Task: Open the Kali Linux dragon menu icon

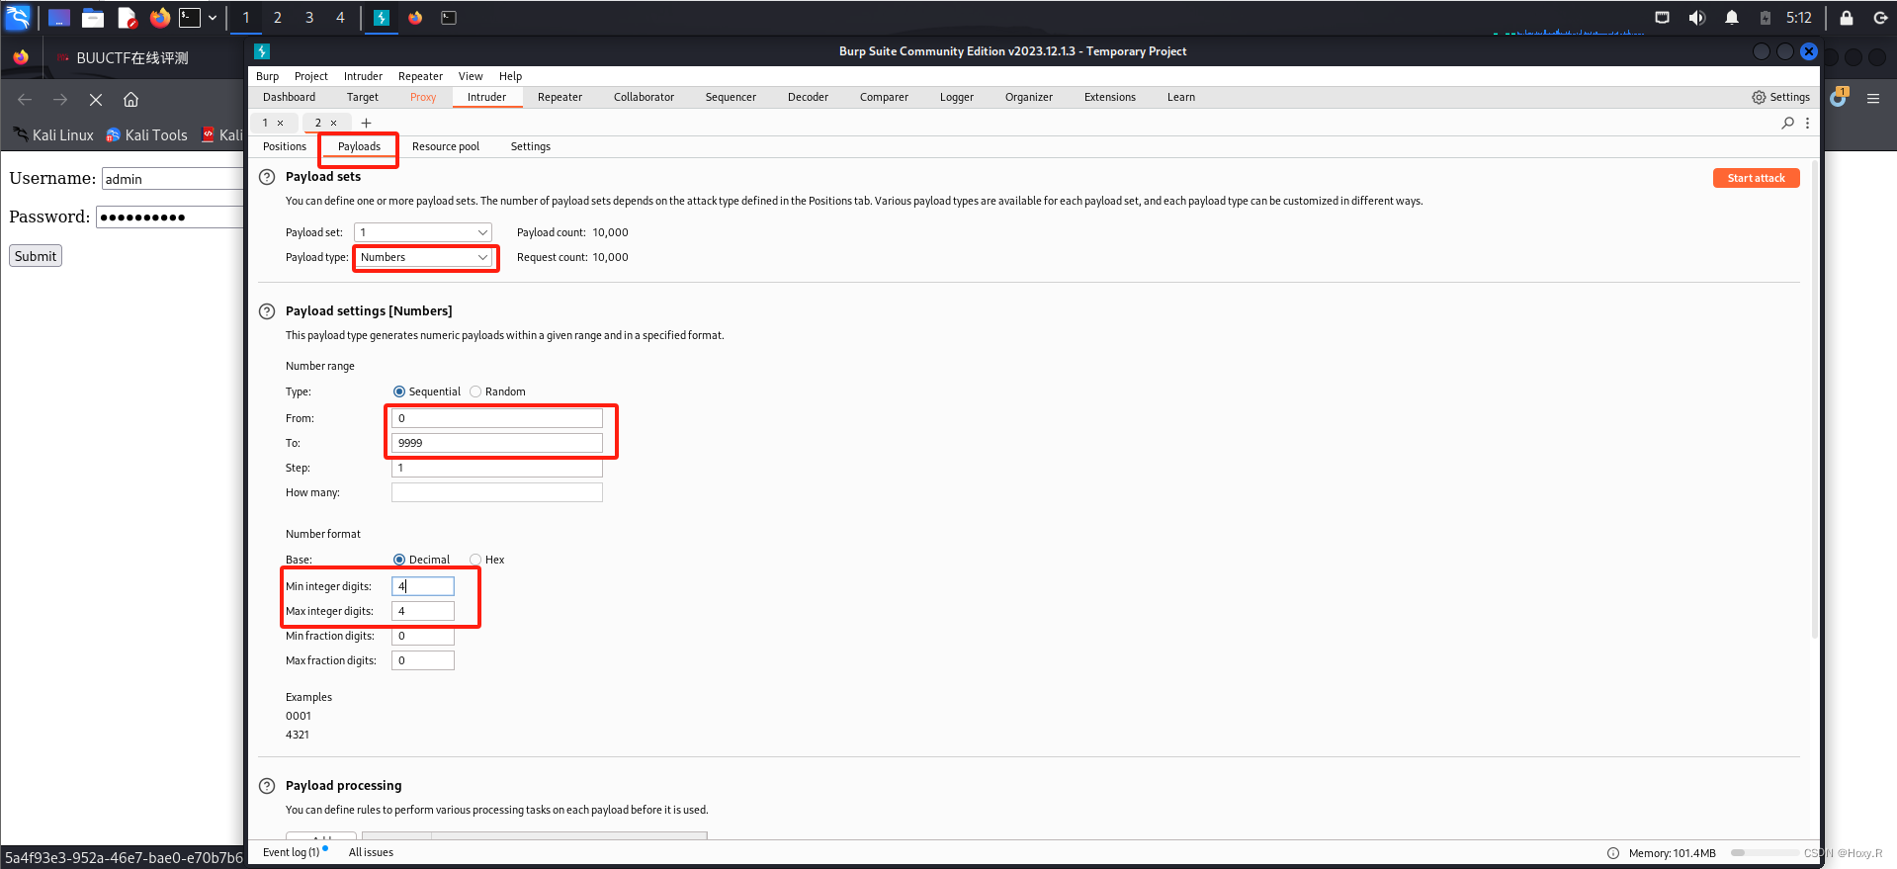Action: pos(18,18)
